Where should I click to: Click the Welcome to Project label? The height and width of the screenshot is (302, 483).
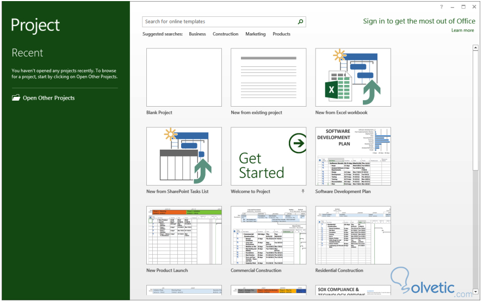(x=250, y=192)
